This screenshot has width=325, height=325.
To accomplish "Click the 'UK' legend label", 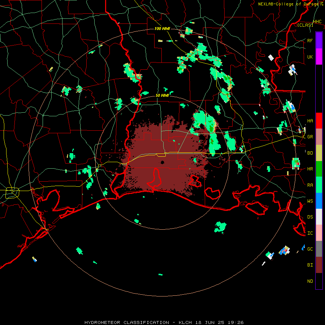I will tap(310, 57).
